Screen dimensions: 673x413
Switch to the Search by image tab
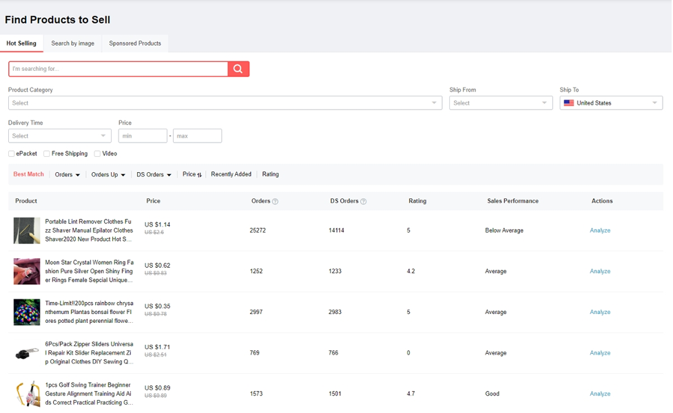72,43
